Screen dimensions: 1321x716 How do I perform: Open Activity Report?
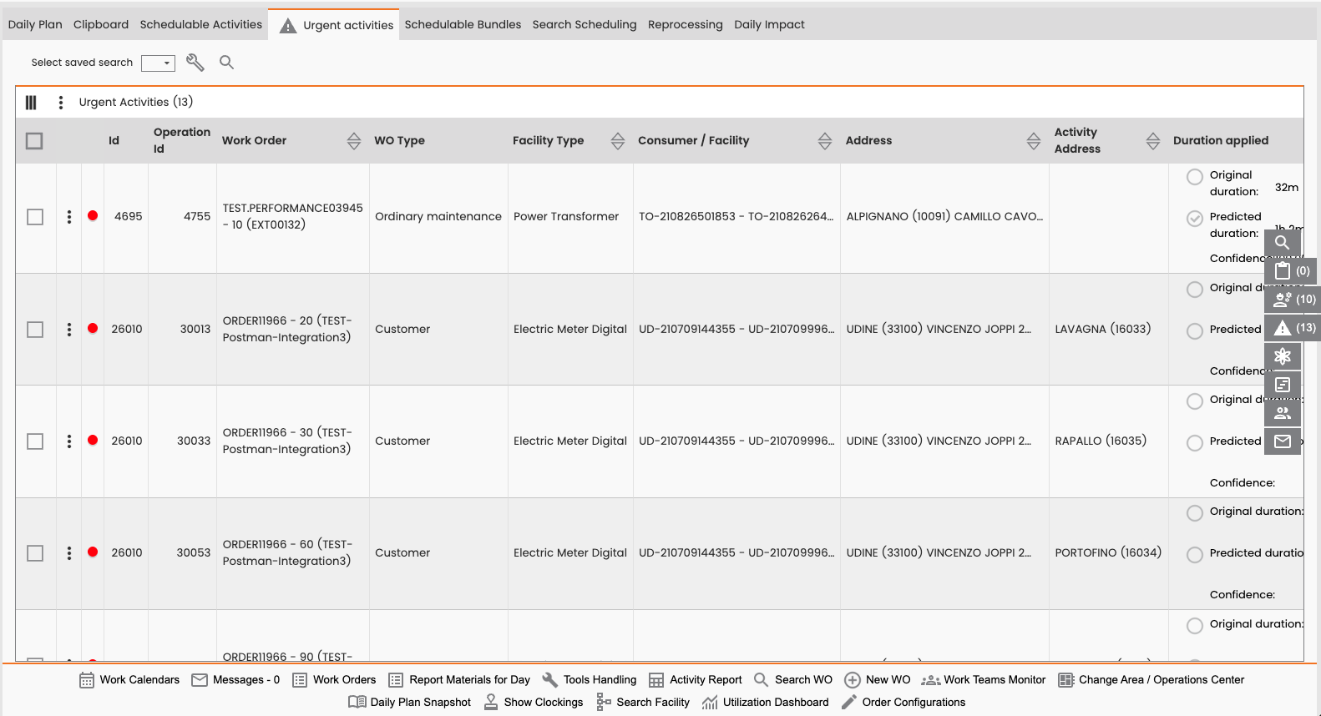point(696,680)
